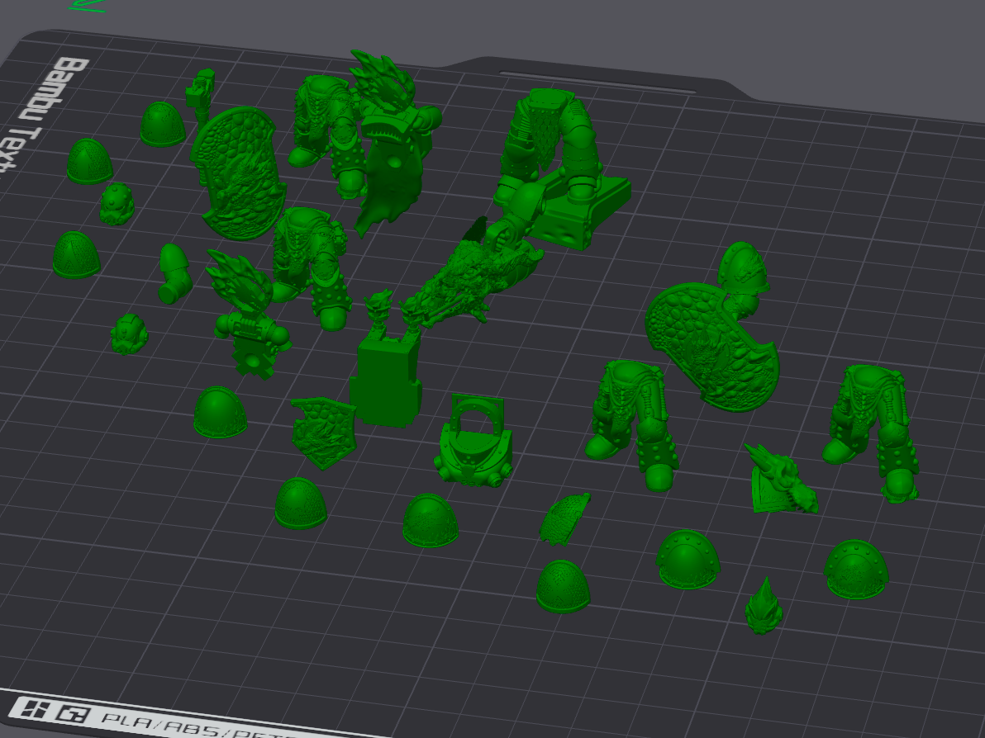Select the dragon head on flat plaque model
The image size is (985, 738).
[781, 480]
